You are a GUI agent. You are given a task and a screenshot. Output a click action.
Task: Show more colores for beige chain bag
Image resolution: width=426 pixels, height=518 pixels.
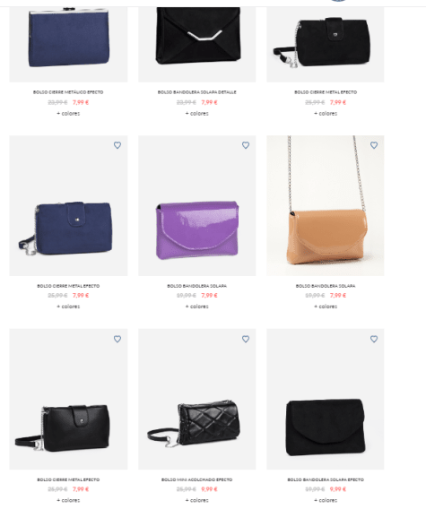(x=326, y=306)
